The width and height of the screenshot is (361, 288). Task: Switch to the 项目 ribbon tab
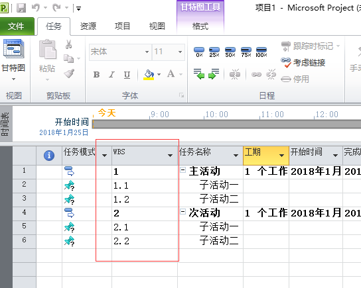(123, 26)
